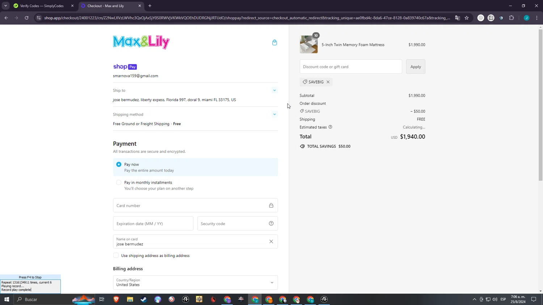The image size is (543, 305).
Task: Click the Security code field
Action: (237, 224)
